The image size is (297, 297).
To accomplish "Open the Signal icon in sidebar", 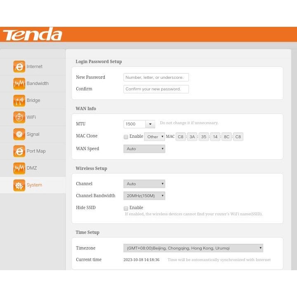I will (19, 134).
